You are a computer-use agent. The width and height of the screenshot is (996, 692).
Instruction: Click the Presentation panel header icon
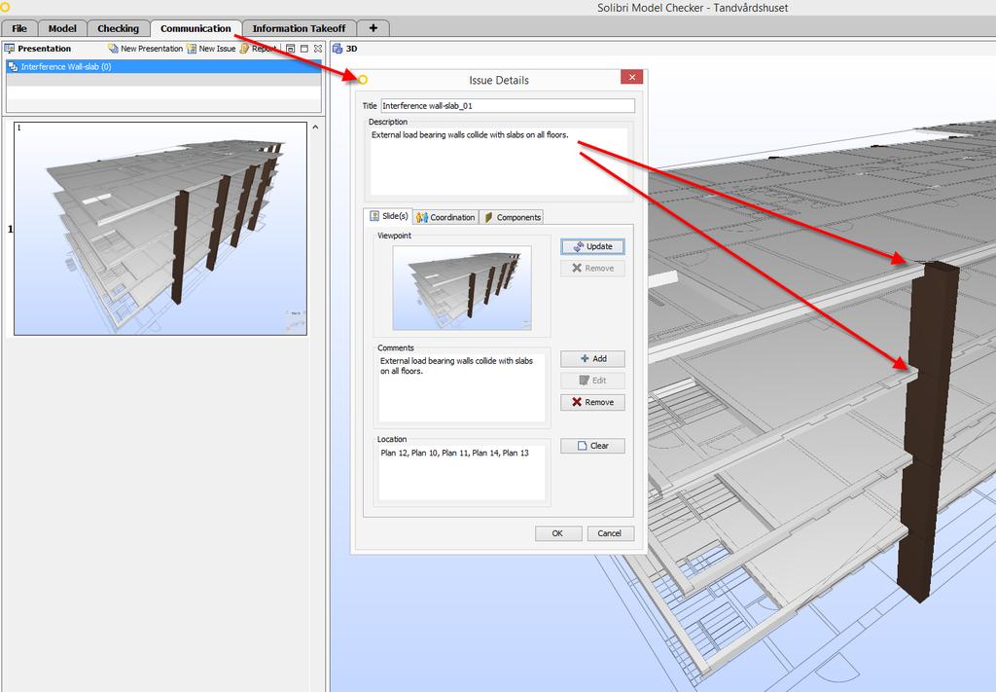[x=10, y=49]
